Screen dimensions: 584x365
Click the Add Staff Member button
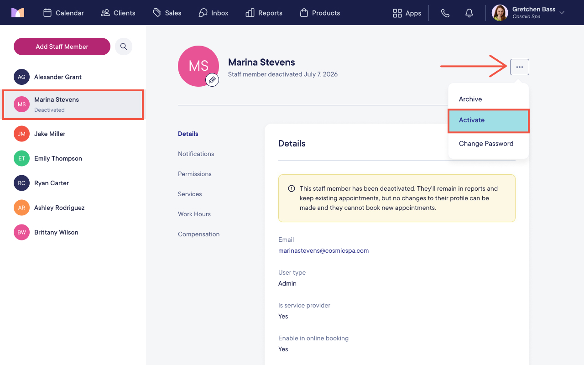coord(62,47)
